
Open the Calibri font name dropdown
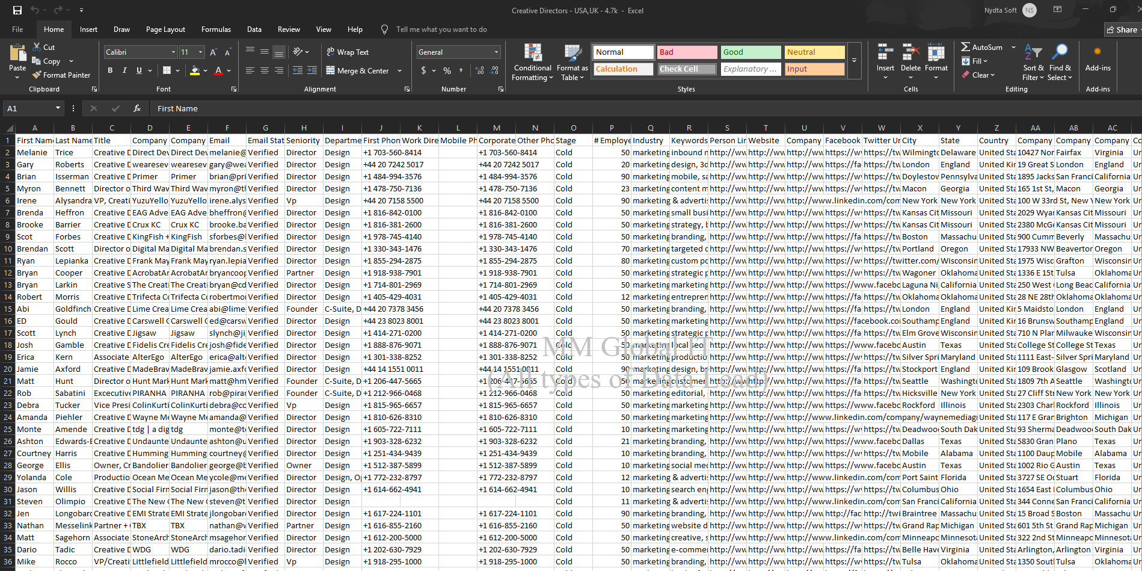click(173, 52)
